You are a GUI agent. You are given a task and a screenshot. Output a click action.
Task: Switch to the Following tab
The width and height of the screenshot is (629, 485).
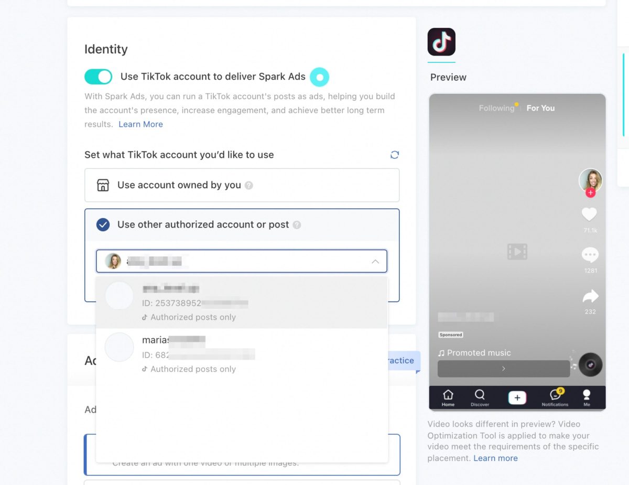pos(496,108)
